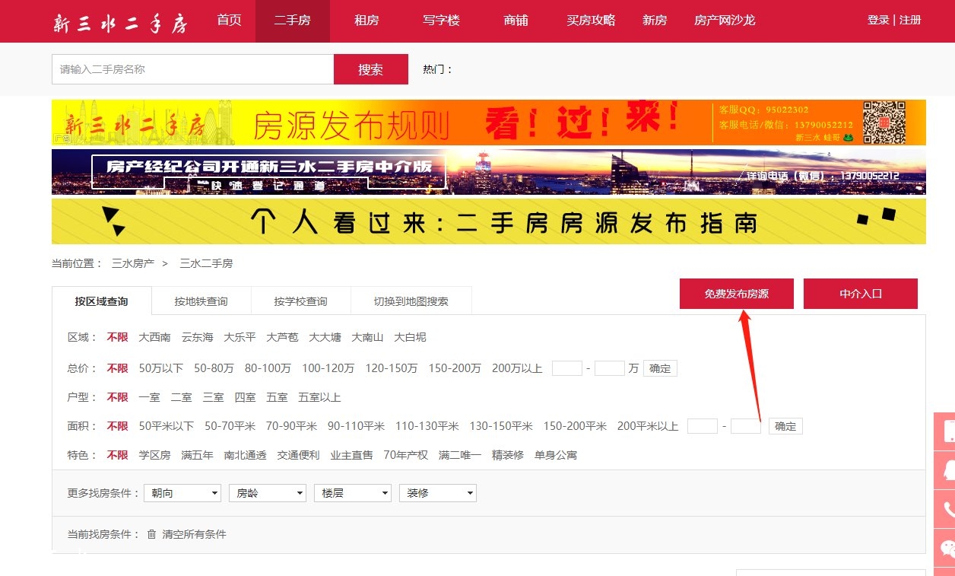Click the 登录 link
The image size is (955, 576).
click(878, 21)
